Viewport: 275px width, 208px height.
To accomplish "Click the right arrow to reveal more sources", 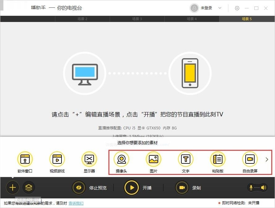I will click(266, 159).
